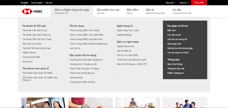Open the Tiếng Việt language dropdown
Image resolution: width=228 pixels, height=108 pixels.
pyautogui.click(x=170, y=3)
